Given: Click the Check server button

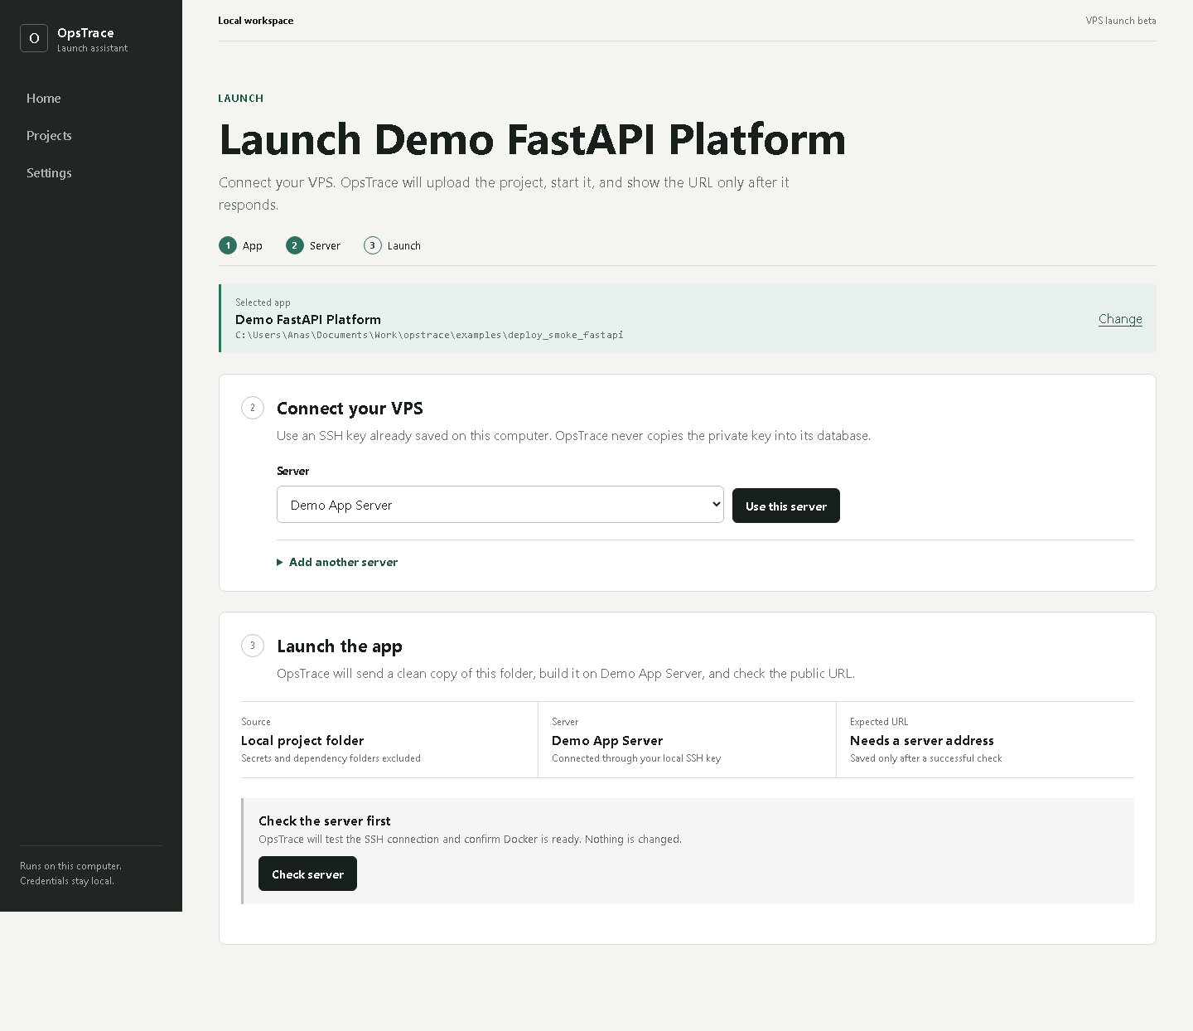Looking at the screenshot, I should pos(307,874).
